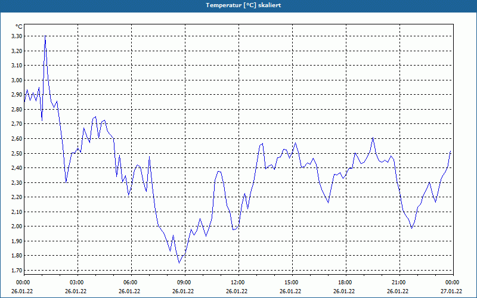The image size is (477, 298).
Task: Pick the 2,20 y-axis label
Action: click(17, 197)
